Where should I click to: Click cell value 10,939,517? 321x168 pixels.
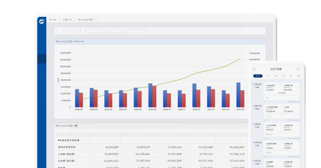143,147
